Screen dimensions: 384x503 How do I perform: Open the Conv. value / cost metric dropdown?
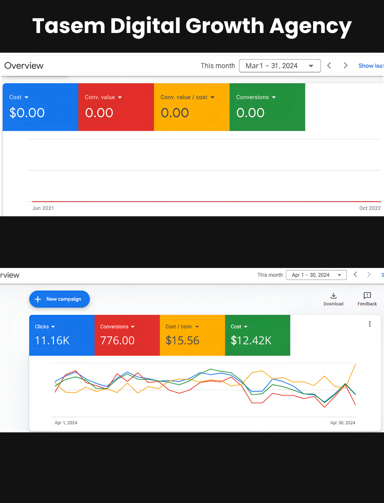187,97
